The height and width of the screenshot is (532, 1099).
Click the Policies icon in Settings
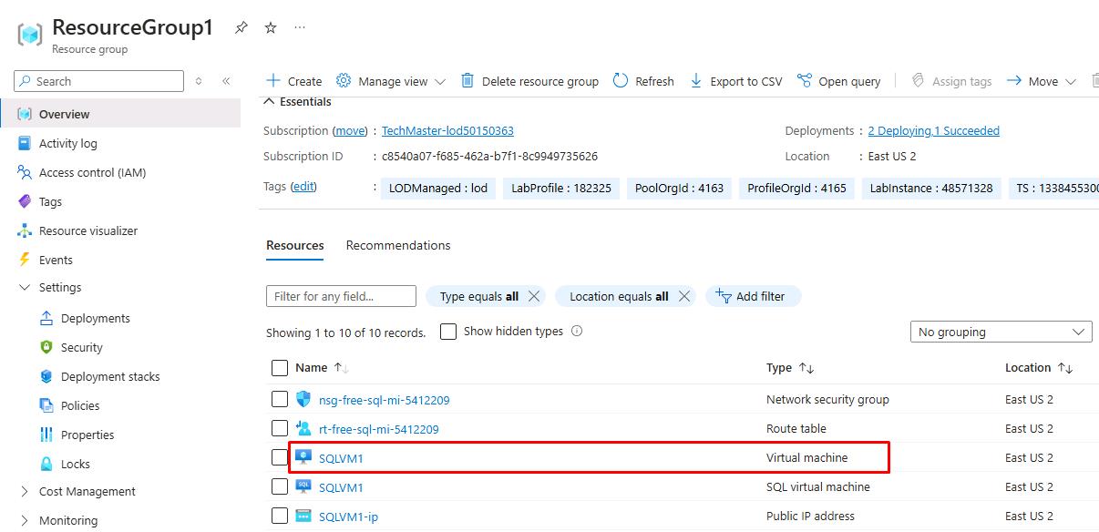(x=46, y=405)
